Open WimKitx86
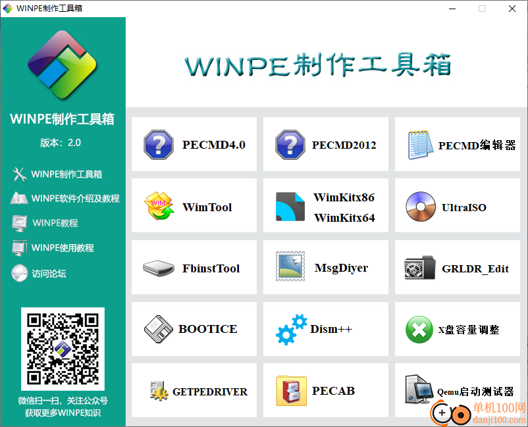528x427 pixels. pyautogui.click(x=344, y=197)
